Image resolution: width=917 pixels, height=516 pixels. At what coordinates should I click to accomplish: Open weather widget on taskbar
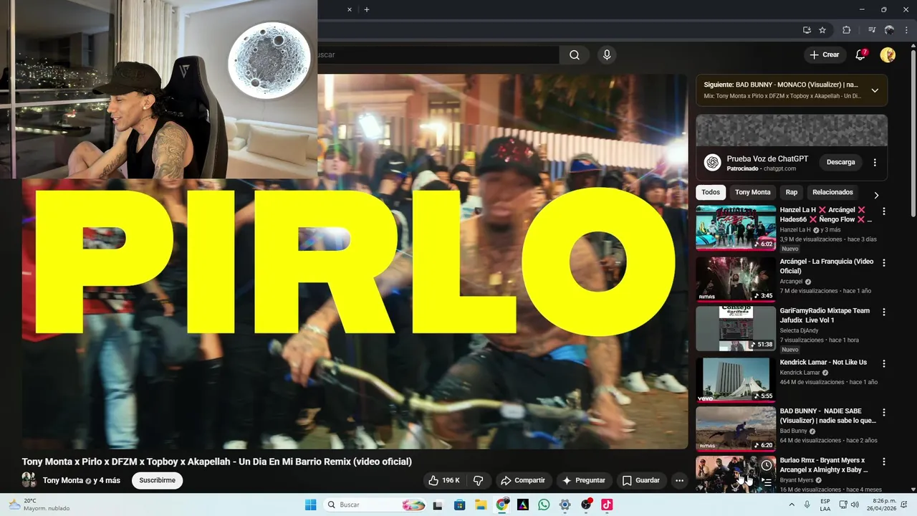[x=39, y=505]
